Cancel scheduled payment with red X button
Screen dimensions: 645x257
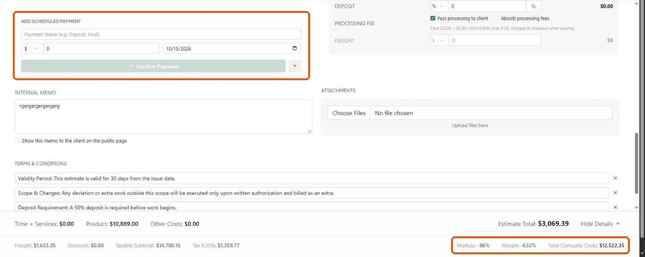[x=295, y=66]
